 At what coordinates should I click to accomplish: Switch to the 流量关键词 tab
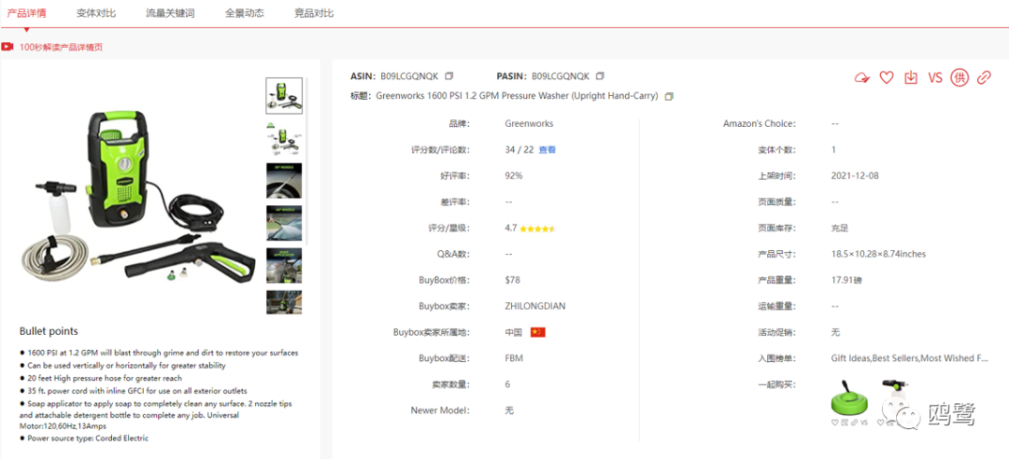click(x=171, y=13)
